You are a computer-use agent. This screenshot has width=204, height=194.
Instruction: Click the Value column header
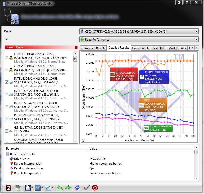pos(141,148)
